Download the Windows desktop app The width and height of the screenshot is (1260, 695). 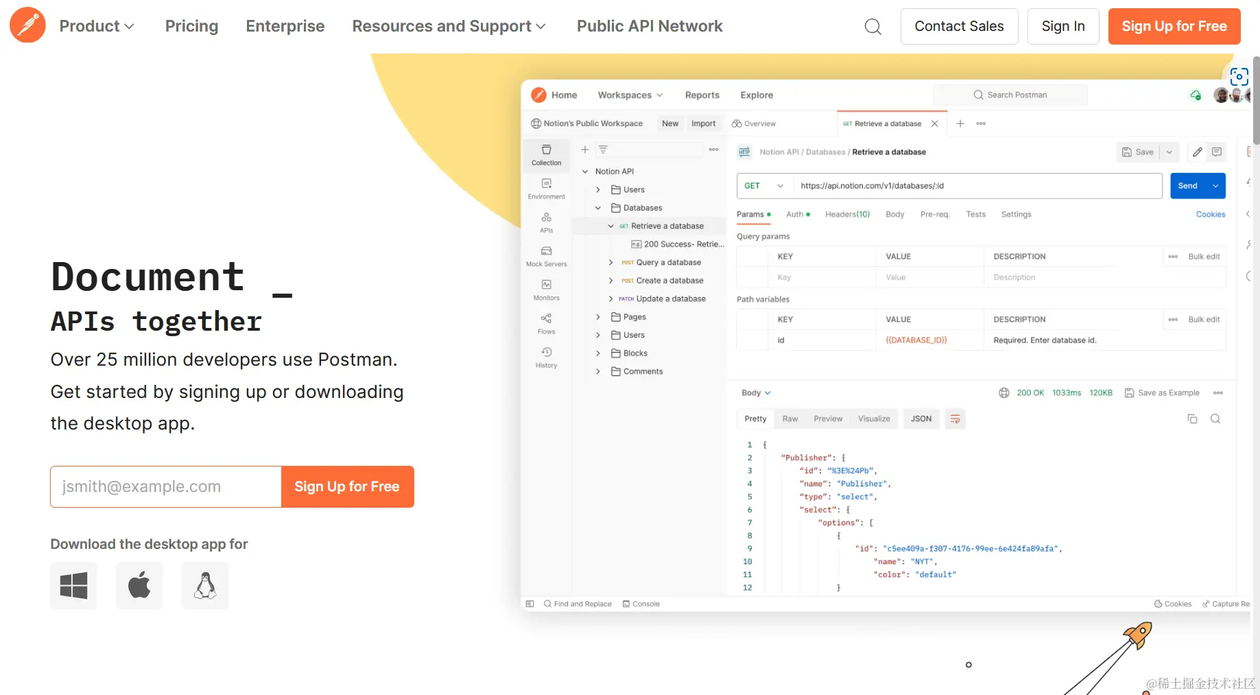point(73,585)
